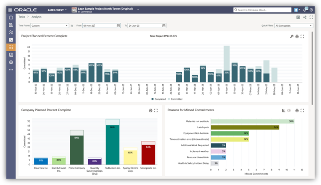Go to Tasks in the breadcrumb
Viewport: 321px width, 185px height.
coord(21,17)
